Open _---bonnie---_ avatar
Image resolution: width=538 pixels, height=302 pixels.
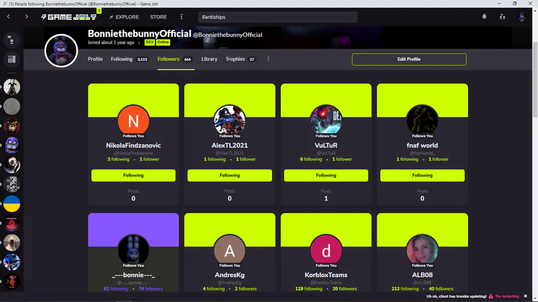[133, 250]
